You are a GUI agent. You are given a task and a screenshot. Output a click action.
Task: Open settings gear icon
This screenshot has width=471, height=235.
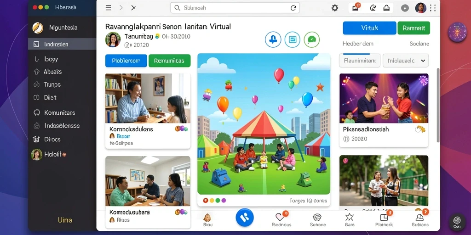[335, 8]
